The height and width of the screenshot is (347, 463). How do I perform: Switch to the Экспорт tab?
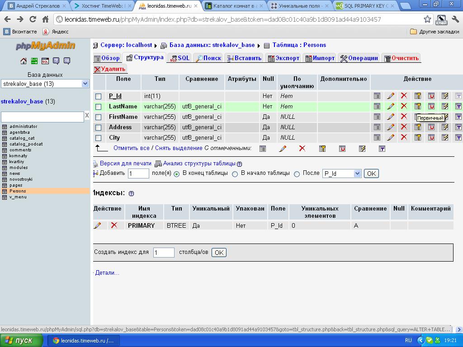click(x=283, y=58)
